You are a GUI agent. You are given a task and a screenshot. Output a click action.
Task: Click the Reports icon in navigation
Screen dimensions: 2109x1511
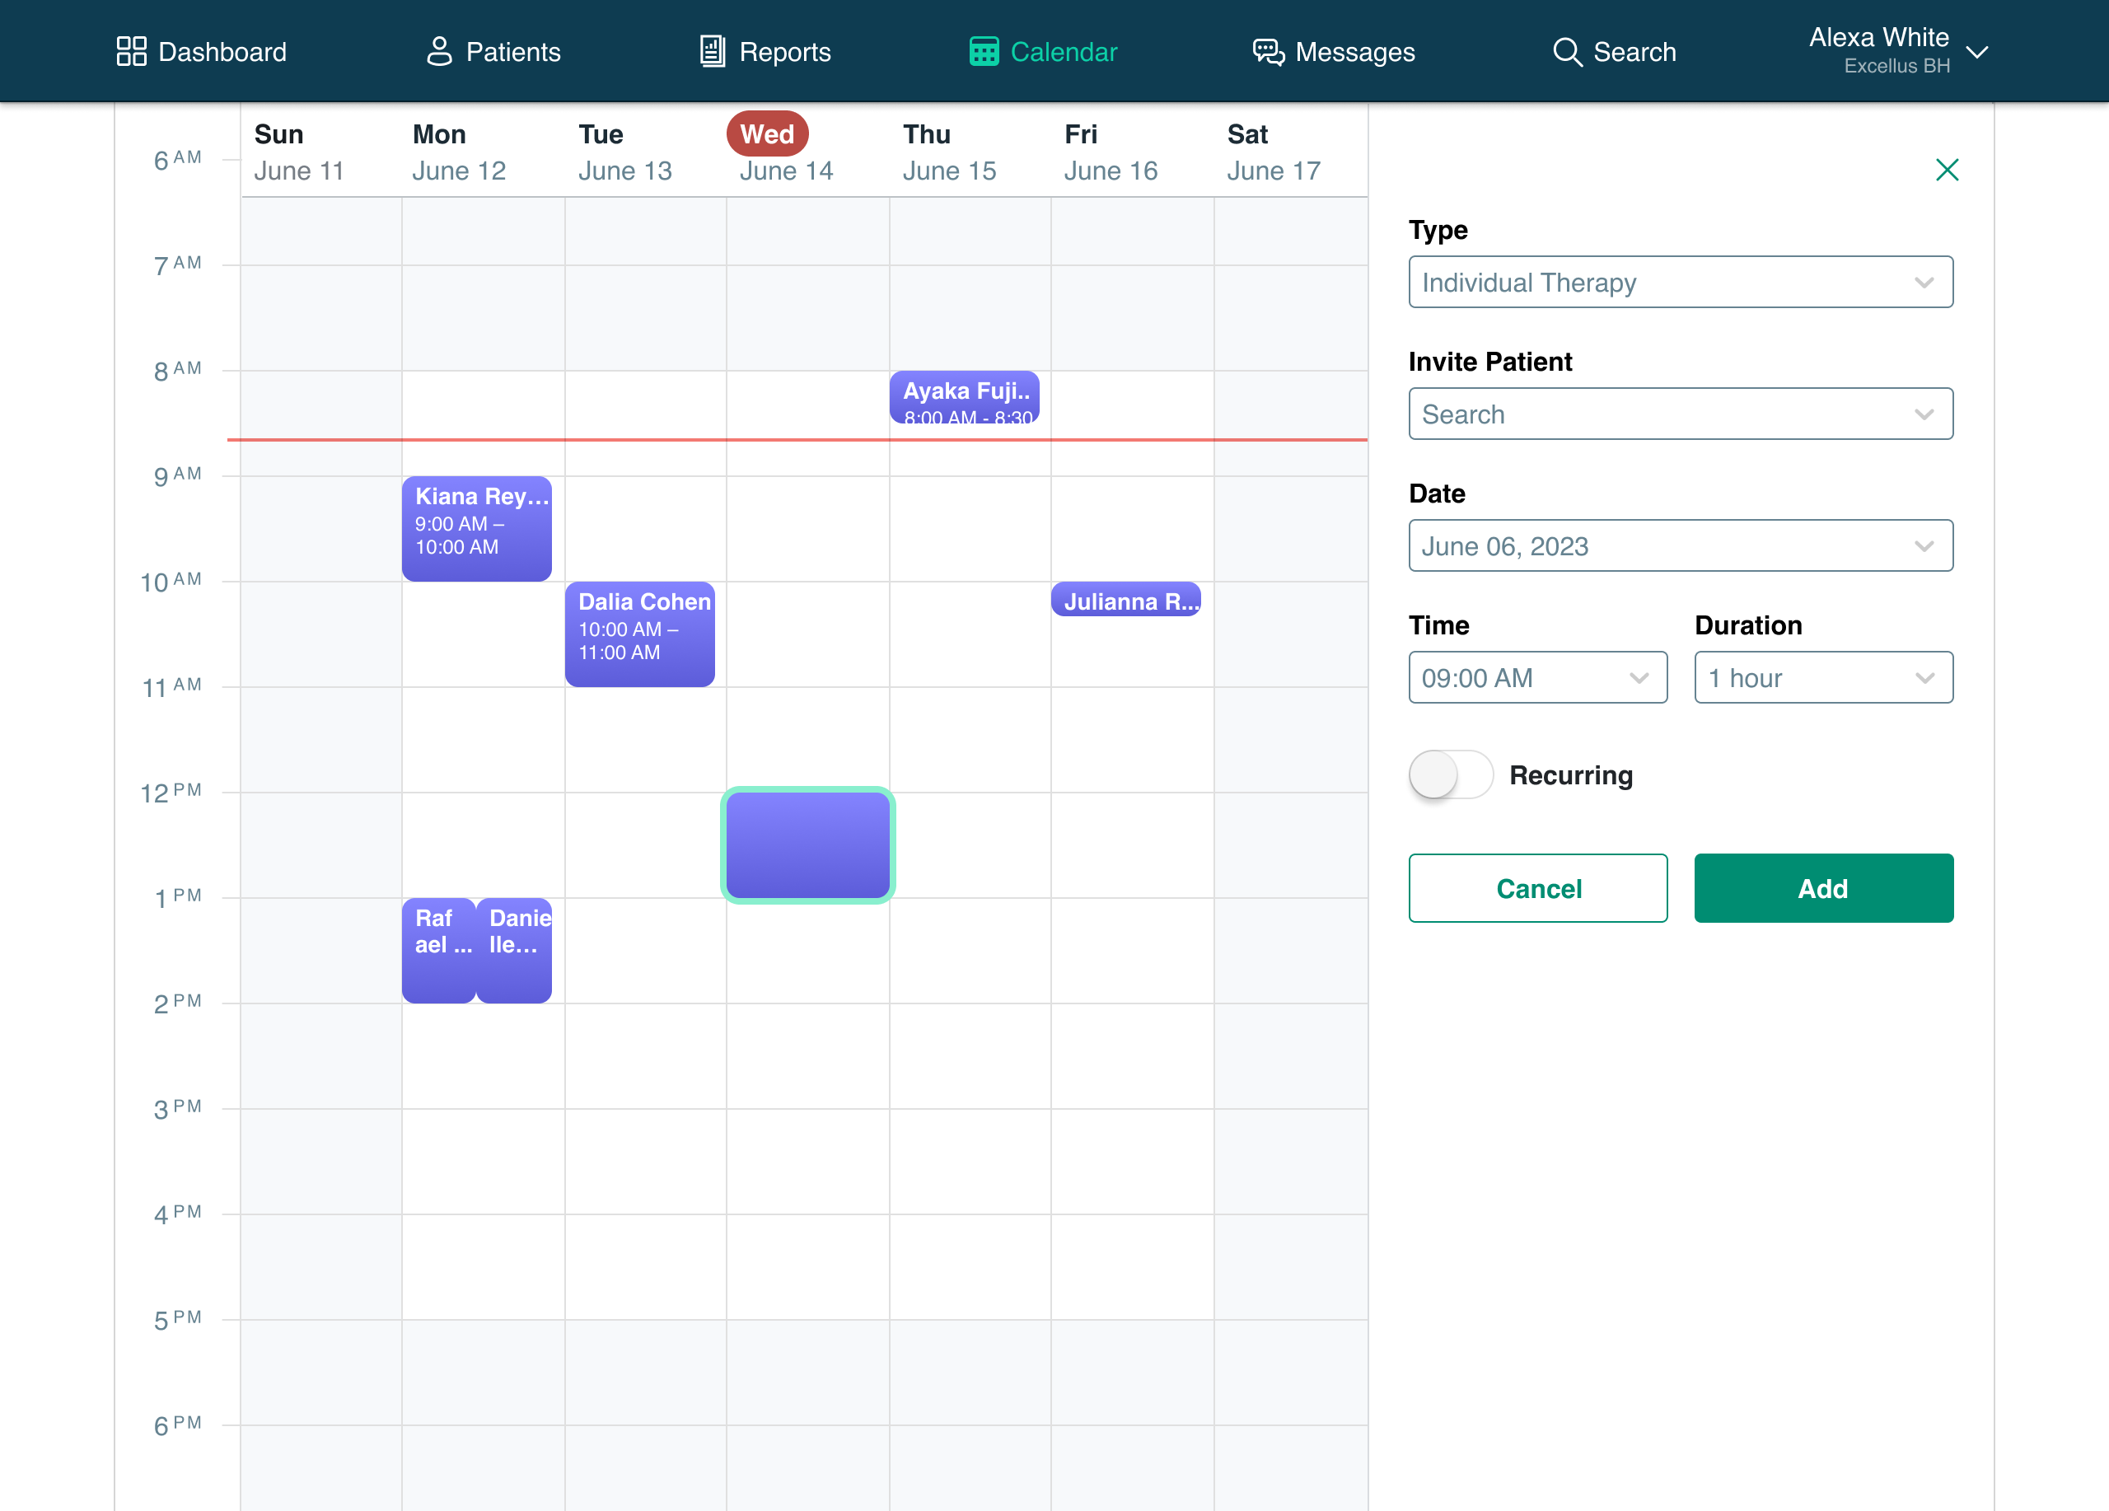[711, 51]
